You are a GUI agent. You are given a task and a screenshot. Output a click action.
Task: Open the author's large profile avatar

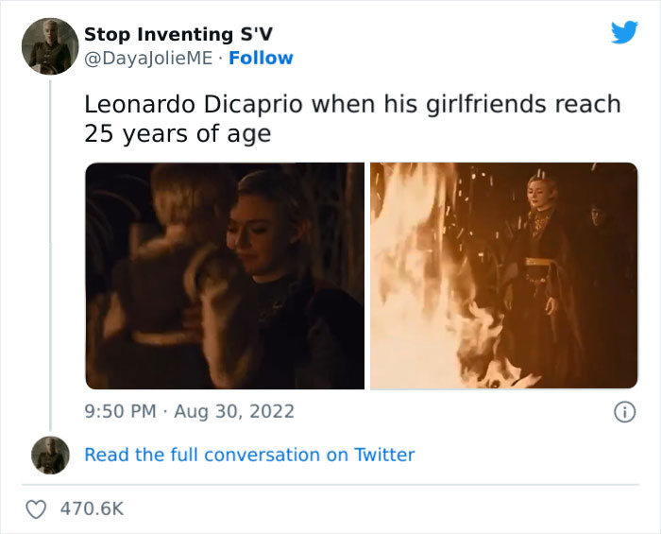tap(50, 46)
